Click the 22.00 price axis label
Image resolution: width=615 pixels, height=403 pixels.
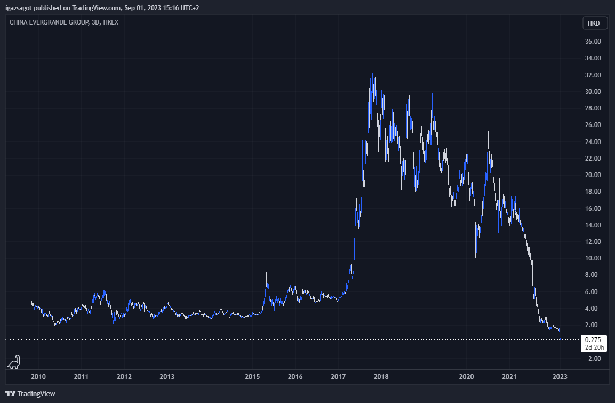point(593,158)
